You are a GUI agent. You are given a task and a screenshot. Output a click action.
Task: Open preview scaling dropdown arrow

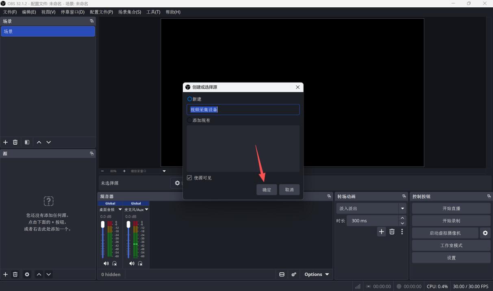point(164,171)
